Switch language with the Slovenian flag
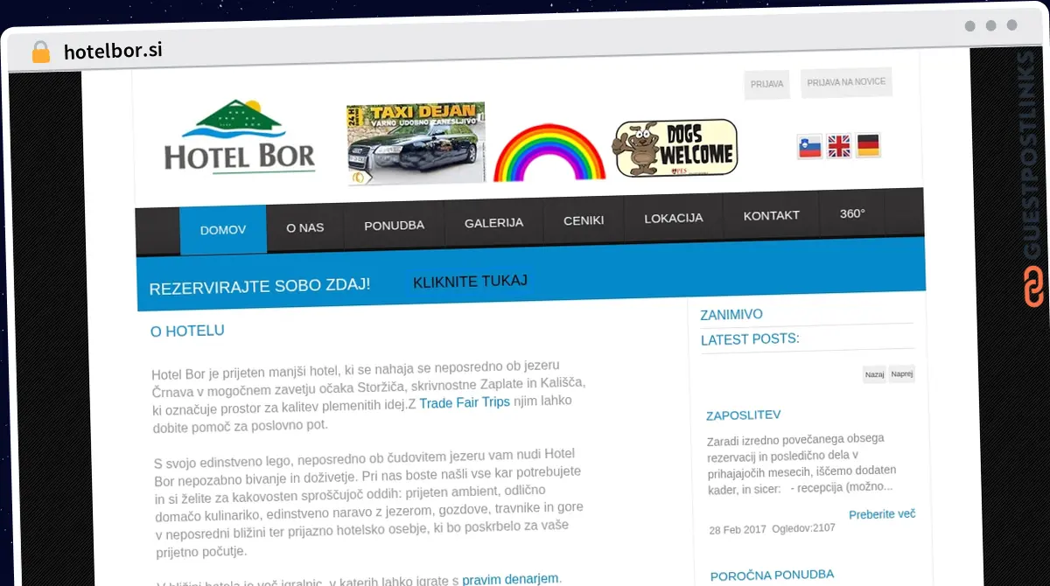Viewport: 1050px width, 586px height. click(810, 146)
